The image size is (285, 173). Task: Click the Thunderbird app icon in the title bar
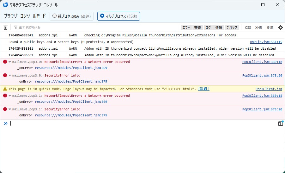(5, 5)
